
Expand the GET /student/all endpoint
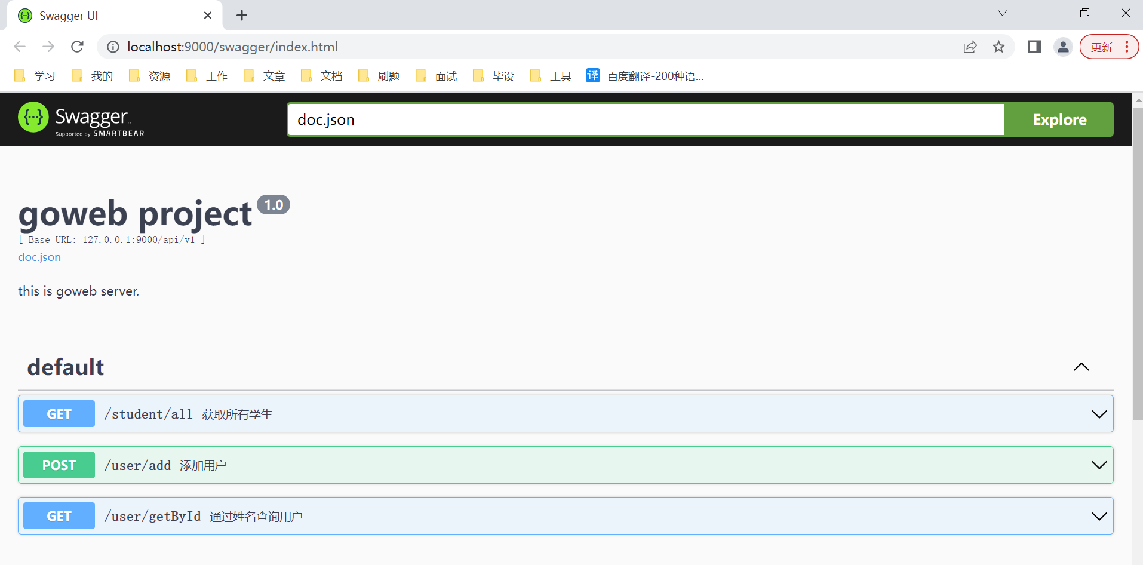(x=1099, y=414)
